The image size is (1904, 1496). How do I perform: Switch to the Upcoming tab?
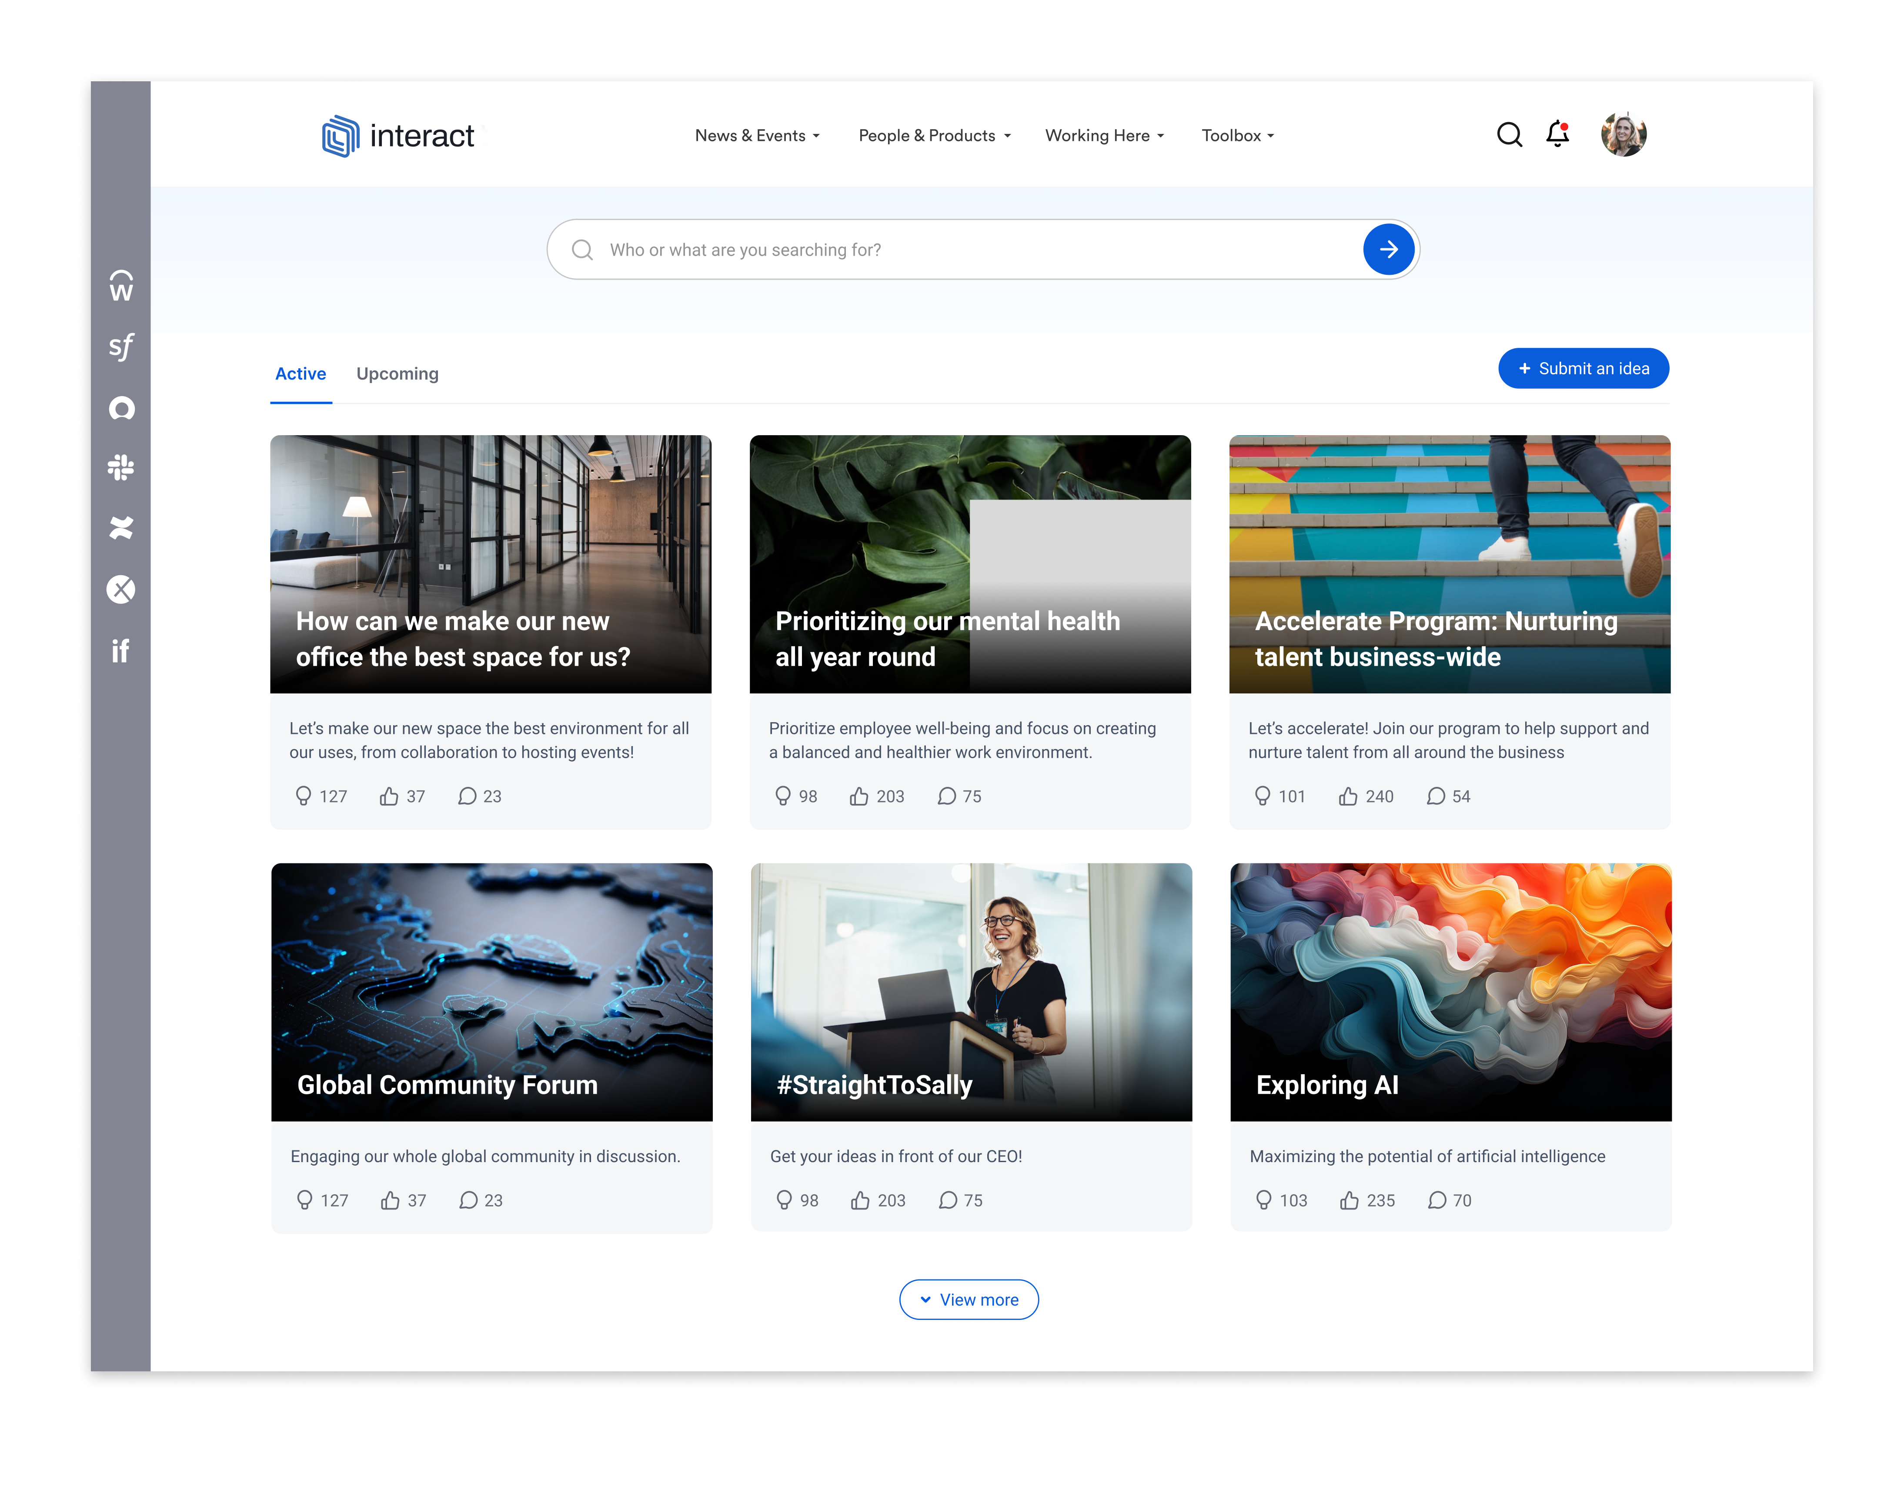(x=397, y=374)
